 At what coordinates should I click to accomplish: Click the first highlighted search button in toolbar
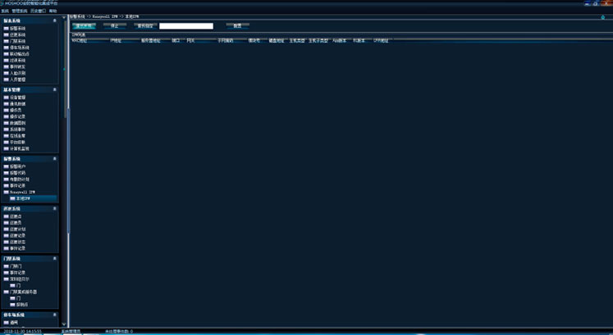84,26
